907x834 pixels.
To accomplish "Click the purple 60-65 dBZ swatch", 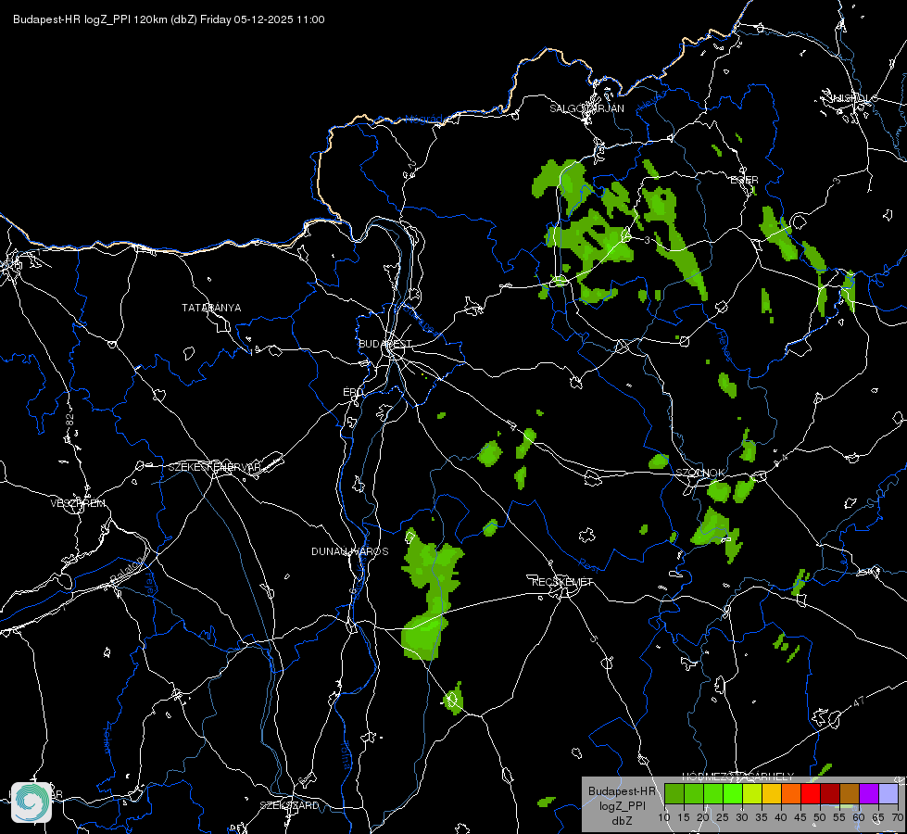I will (x=869, y=793).
